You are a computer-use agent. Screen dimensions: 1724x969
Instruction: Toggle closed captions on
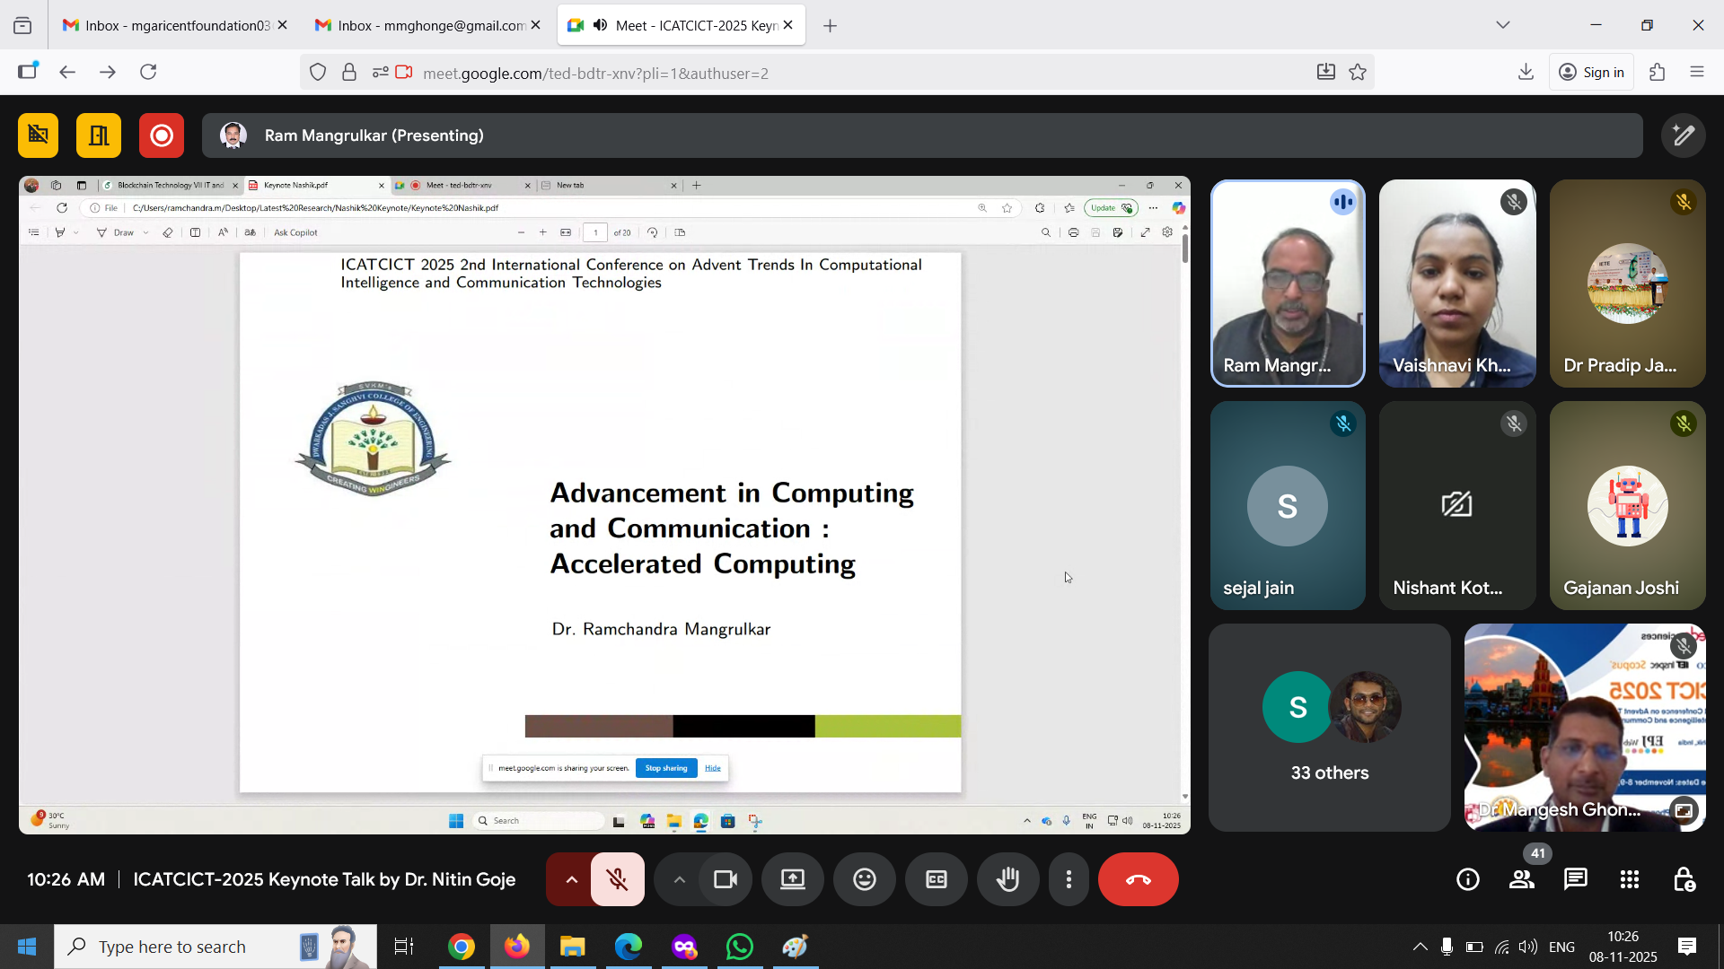(936, 880)
